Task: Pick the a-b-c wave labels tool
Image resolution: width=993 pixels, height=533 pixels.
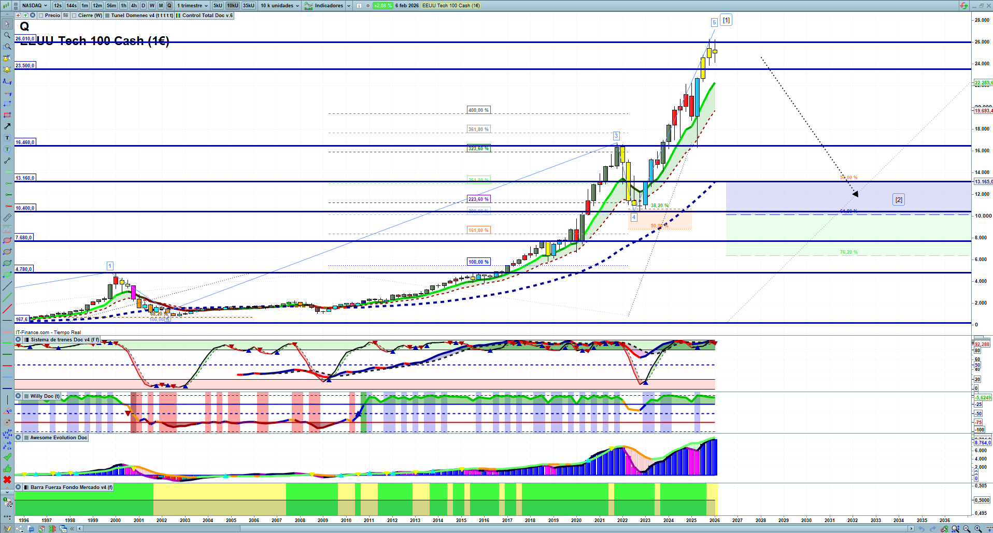Action: 7,445
